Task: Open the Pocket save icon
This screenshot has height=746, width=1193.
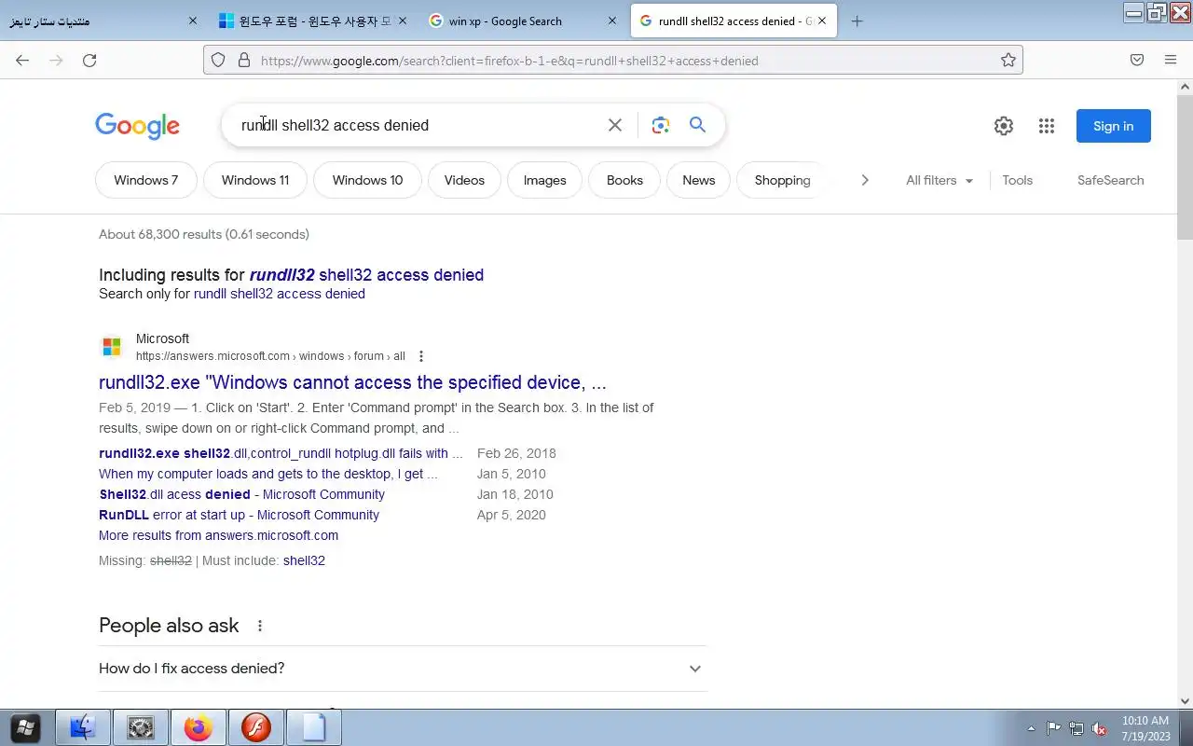Action: click(x=1137, y=61)
